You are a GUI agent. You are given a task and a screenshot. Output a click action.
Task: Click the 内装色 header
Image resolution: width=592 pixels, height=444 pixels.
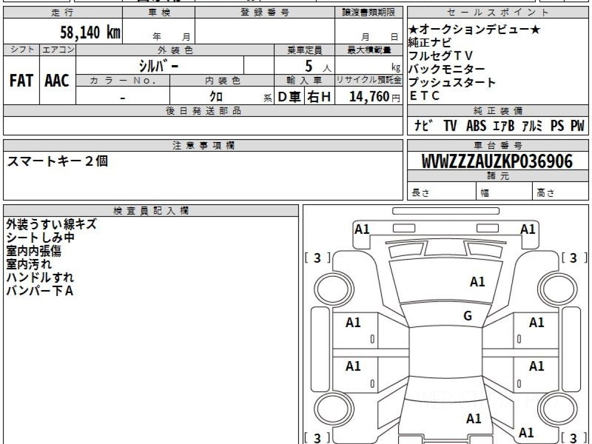click(222, 81)
